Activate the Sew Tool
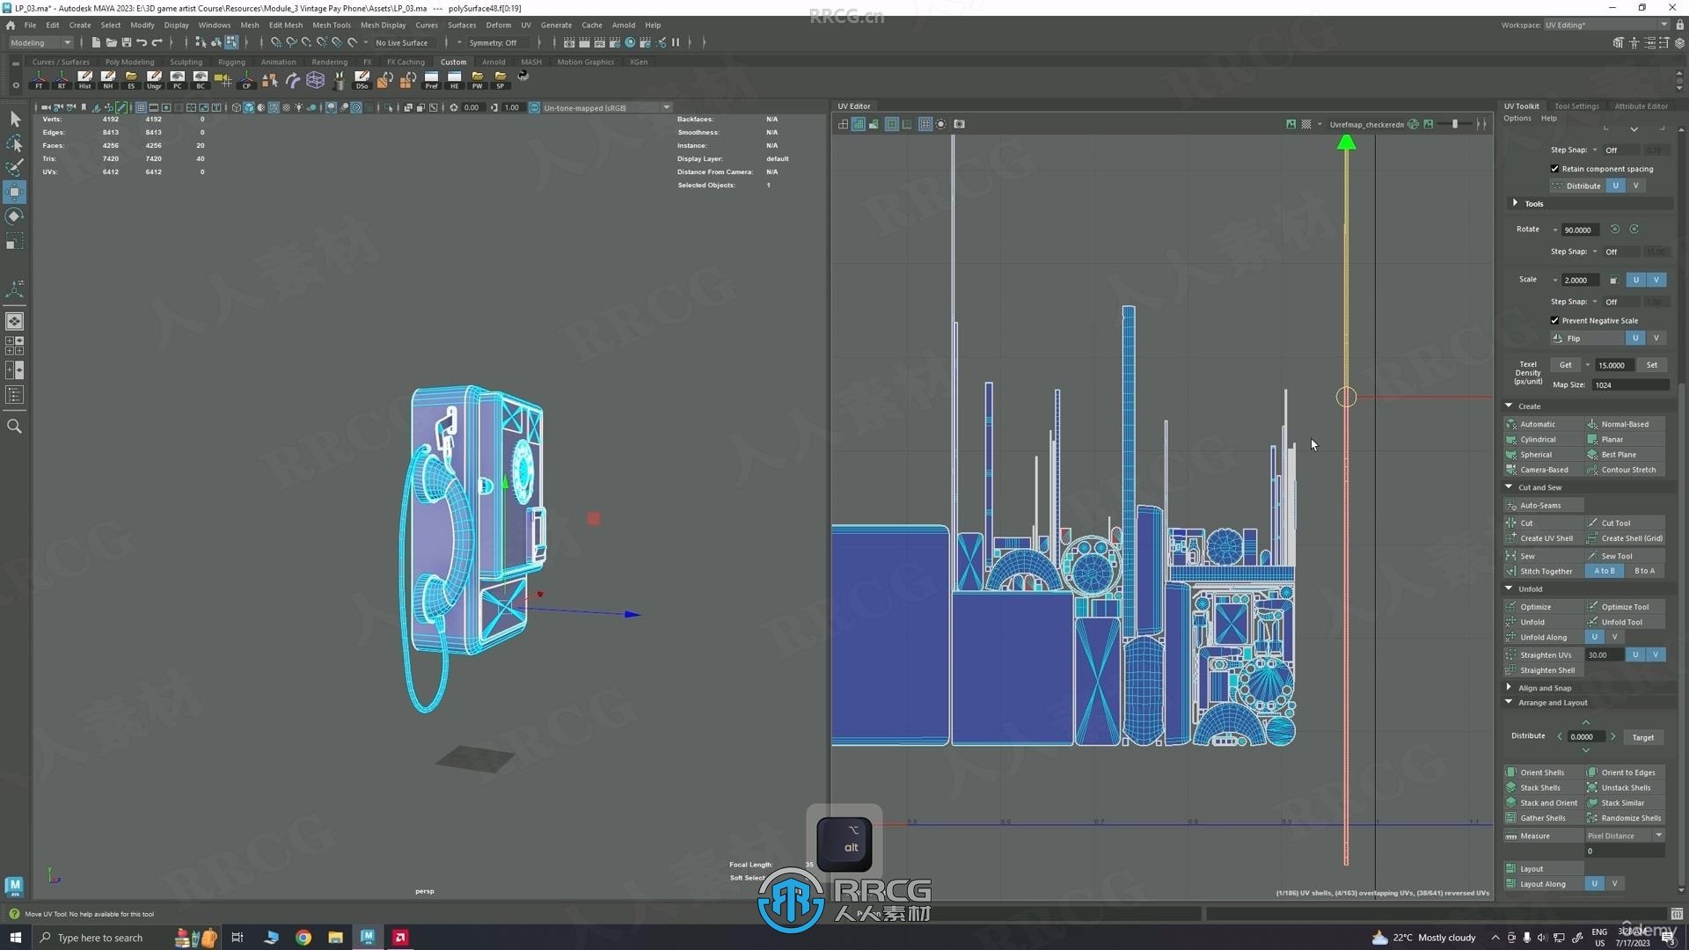 [x=1625, y=556]
